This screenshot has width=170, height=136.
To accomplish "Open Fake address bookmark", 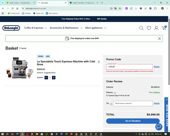I will 52,13.
